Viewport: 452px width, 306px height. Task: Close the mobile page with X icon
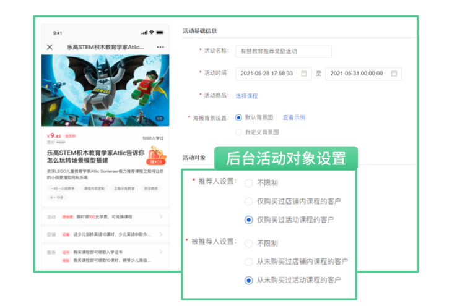[x=50, y=47]
